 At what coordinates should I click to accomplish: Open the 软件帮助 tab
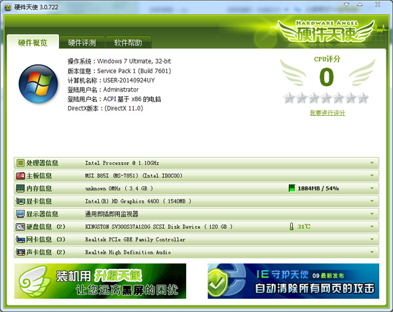128,43
